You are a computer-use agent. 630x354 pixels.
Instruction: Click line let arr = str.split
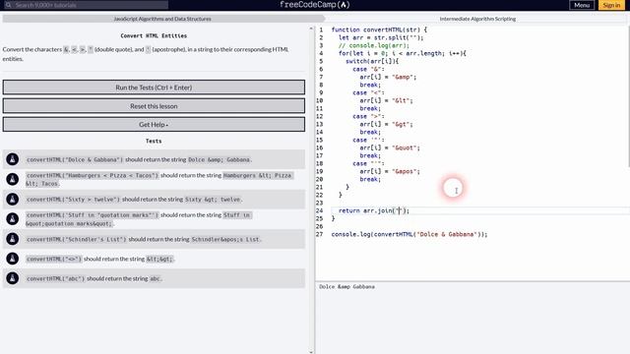381,37
